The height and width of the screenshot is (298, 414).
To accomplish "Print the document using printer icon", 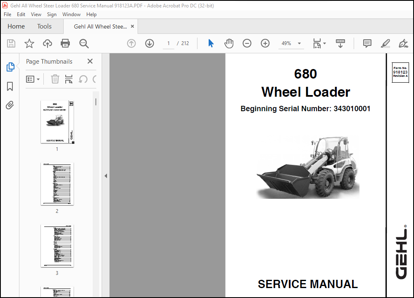I will tap(65, 43).
